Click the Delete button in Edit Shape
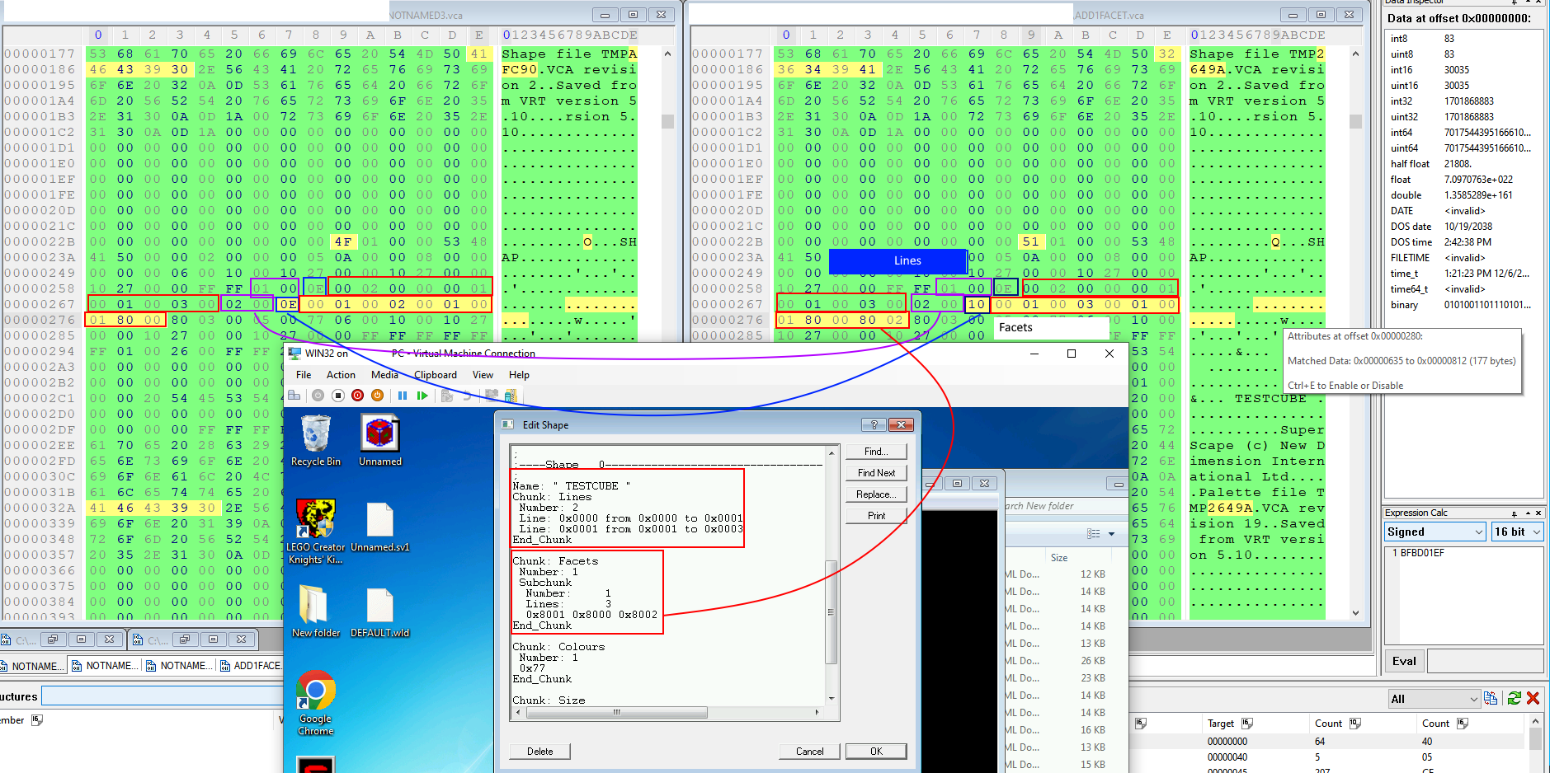This screenshot has width=1550, height=773. coord(540,752)
